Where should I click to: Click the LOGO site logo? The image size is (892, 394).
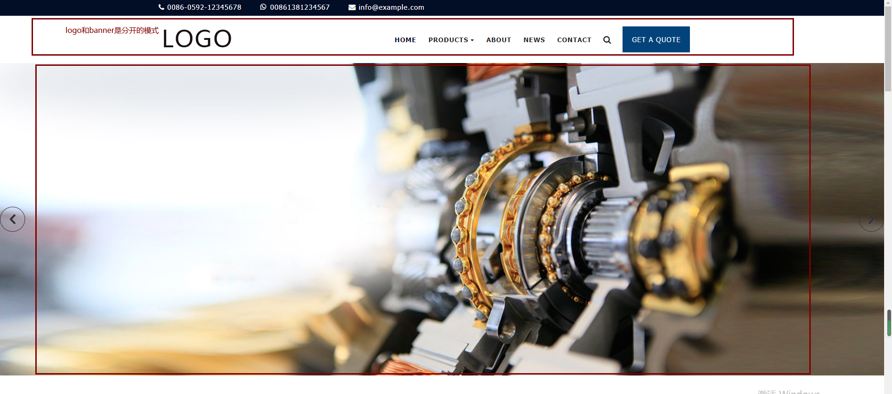pyautogui.click(x=197, y=39)
